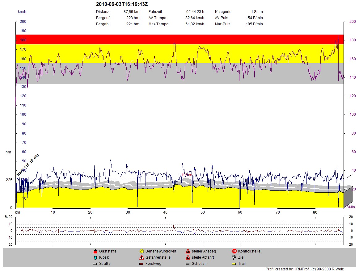Select the Ziel checkered flag icon
The width and height of the screenshot is (359, 271).
234,257
